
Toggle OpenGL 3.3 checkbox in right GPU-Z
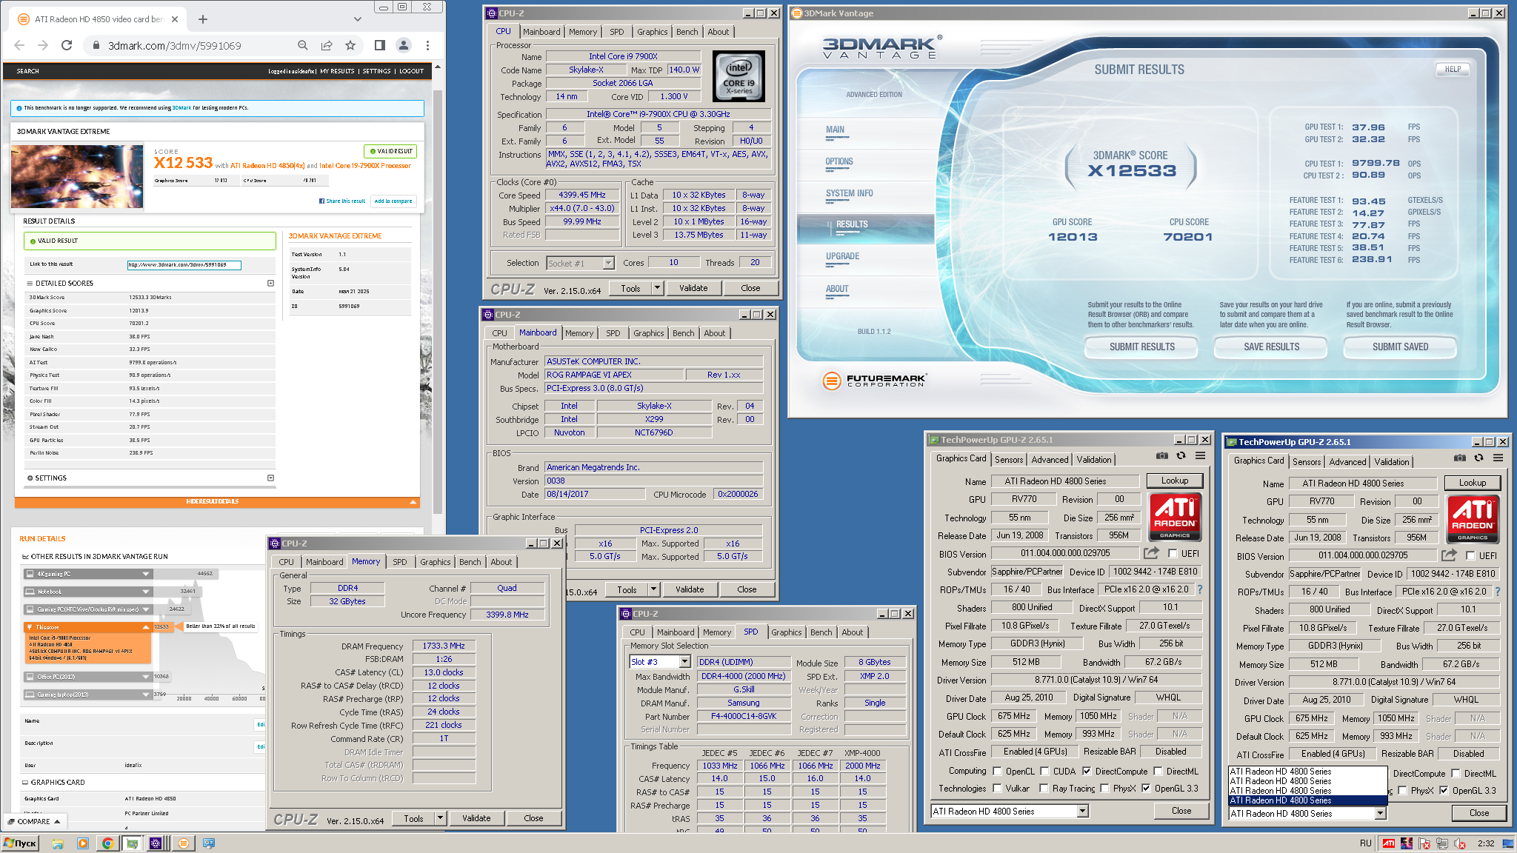point(1444,790)
